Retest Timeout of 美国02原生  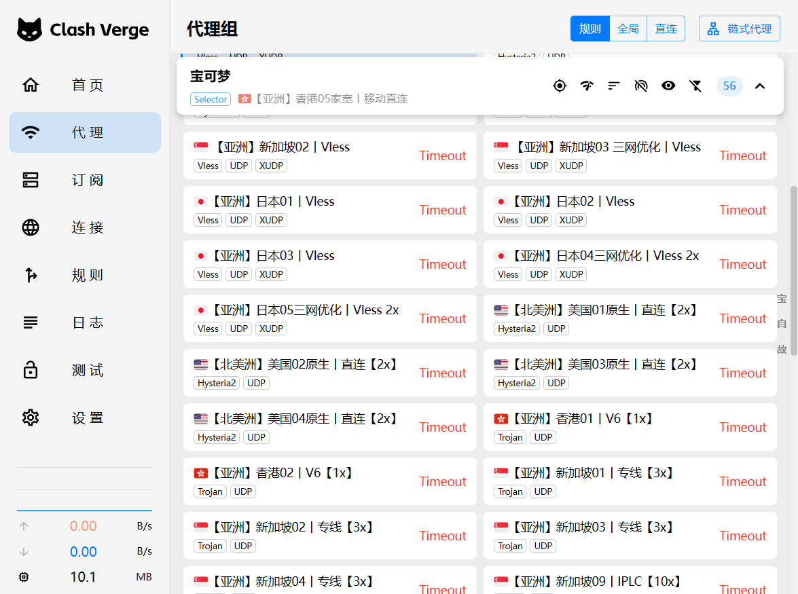pyautogui.click(x=443, y=373)
